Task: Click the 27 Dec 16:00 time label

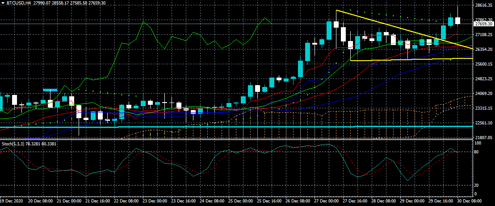Action: [x=357, y=201]
